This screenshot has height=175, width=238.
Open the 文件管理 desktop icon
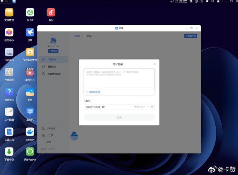pos(9,13)
